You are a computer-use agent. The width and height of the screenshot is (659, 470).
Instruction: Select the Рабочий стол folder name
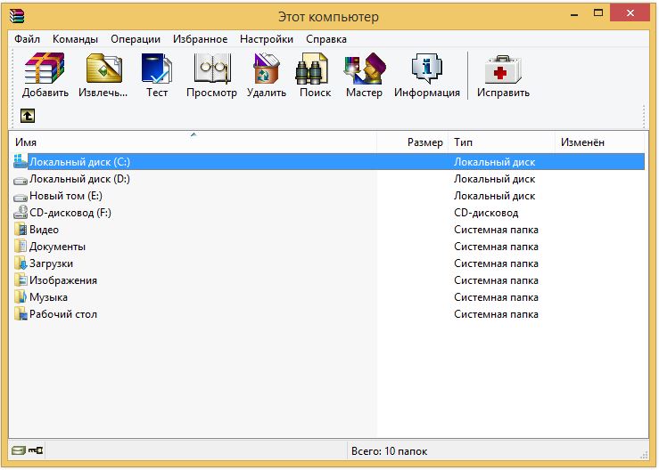(x=63, y=314)
